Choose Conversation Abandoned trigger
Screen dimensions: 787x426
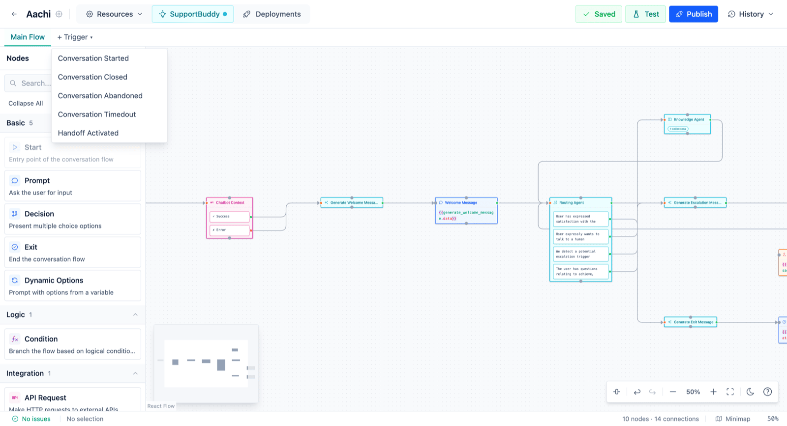[x=109, y=96]
